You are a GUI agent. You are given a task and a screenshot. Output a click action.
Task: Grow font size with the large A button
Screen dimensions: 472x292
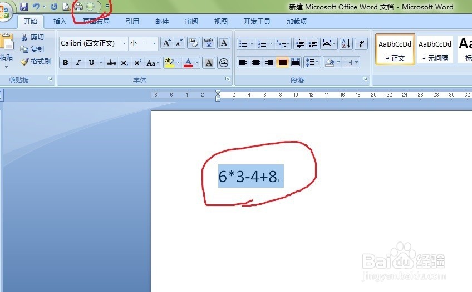point(166,43)
